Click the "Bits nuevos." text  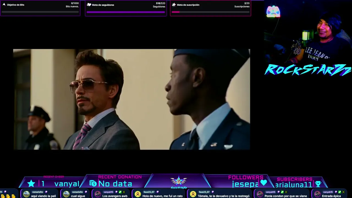72,7
